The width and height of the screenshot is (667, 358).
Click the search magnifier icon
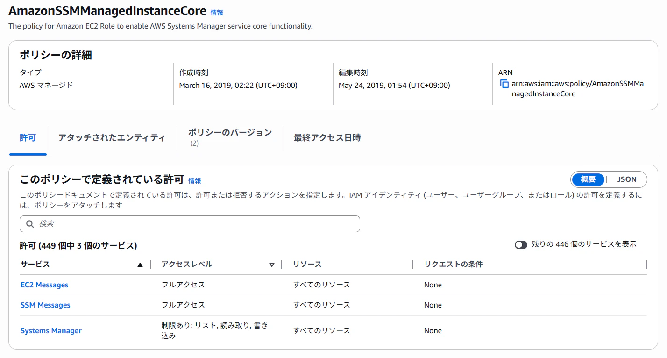point(30,224)
